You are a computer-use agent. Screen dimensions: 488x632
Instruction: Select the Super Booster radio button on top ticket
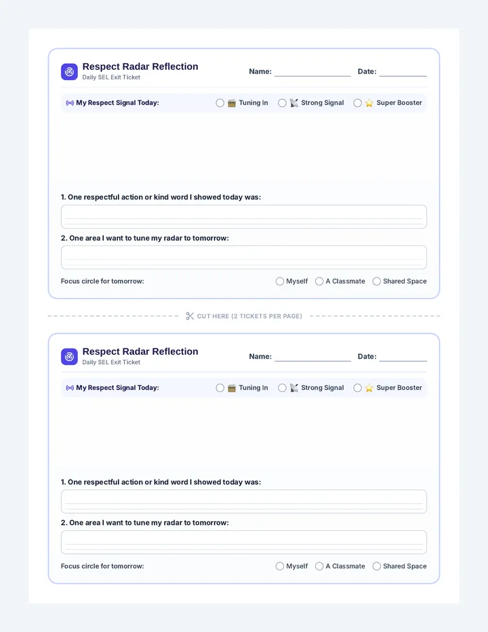pos(357,103)
